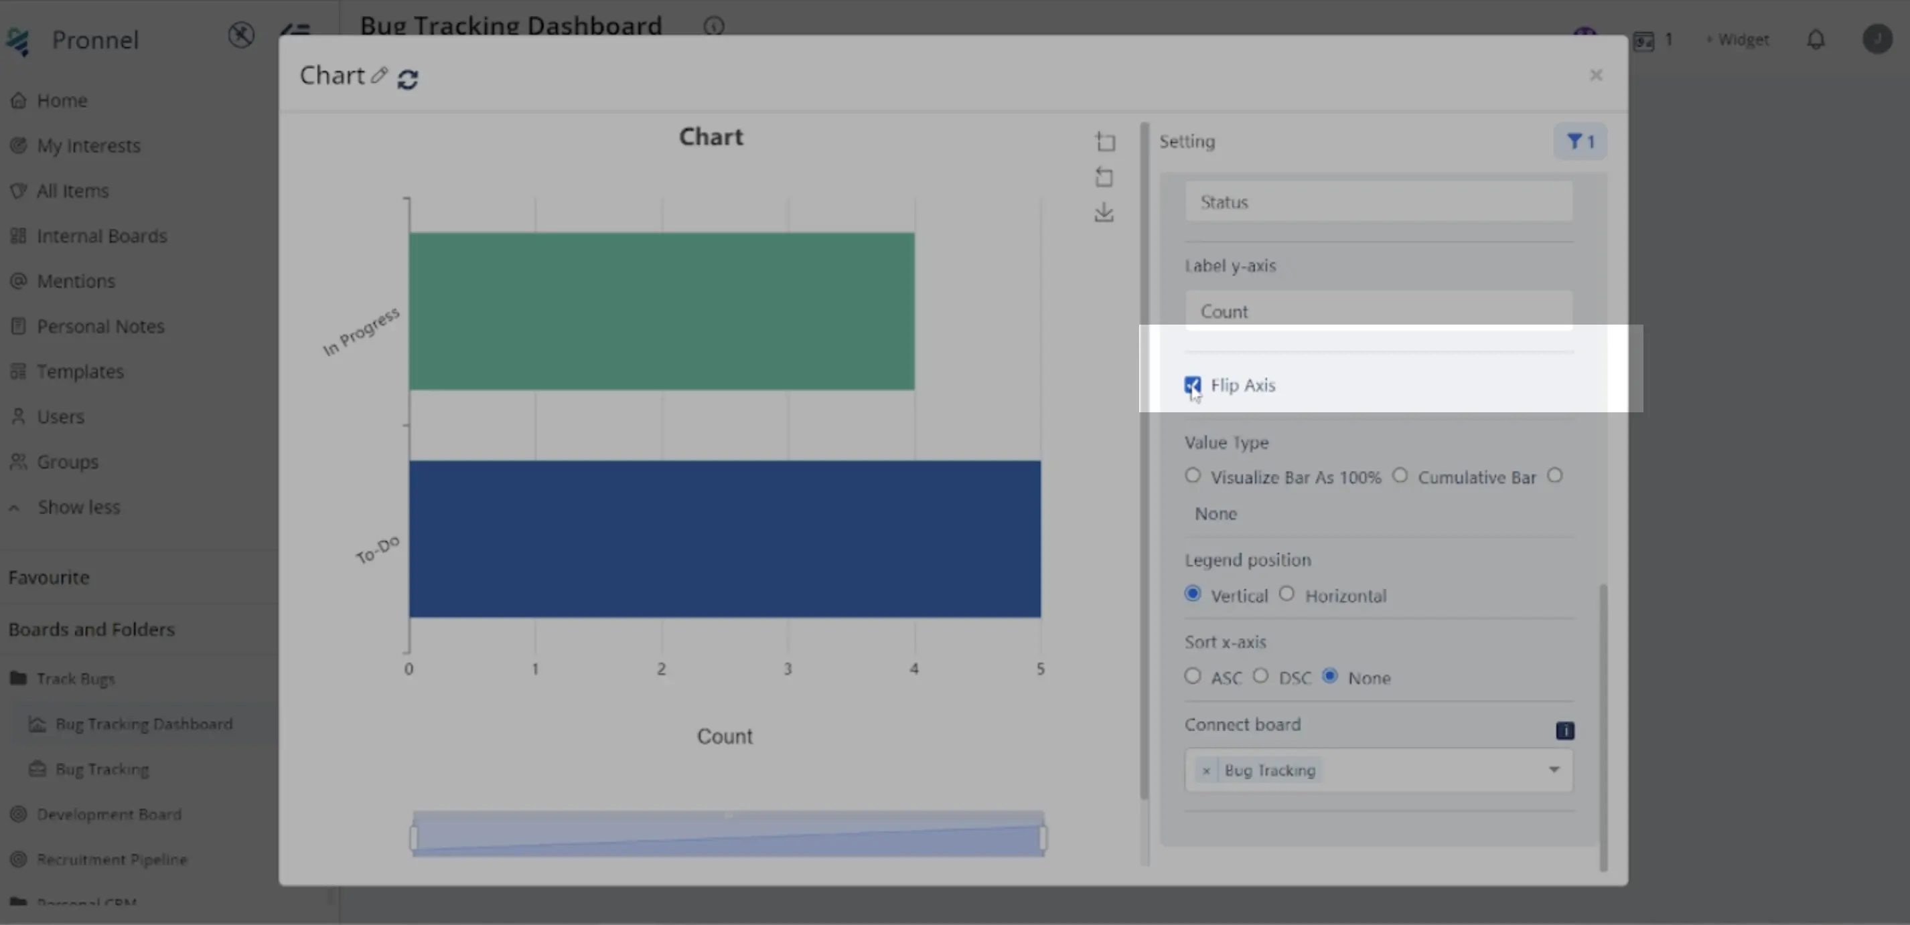Click the zoom reset chart toolbar icon
This screenshot has width=1910, height=925.
[1104, 177]
